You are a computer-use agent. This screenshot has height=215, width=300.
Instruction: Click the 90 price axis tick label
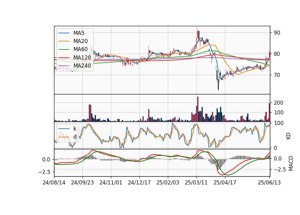277,33
